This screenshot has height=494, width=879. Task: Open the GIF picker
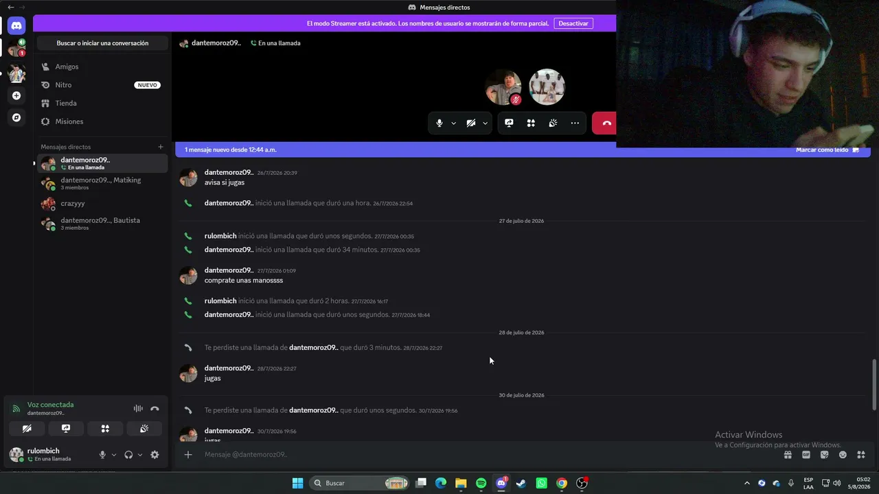click(x=806, y=454)
